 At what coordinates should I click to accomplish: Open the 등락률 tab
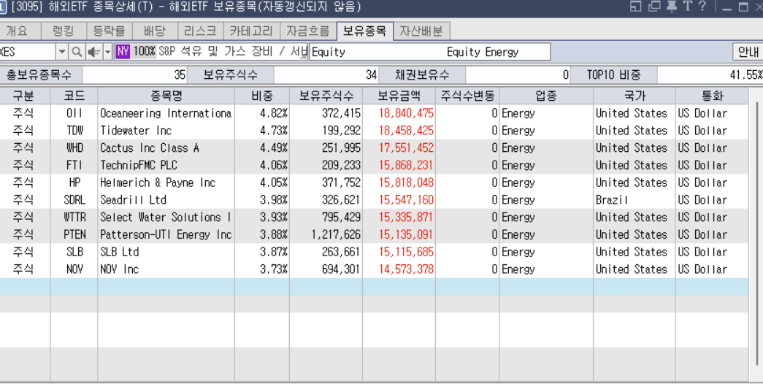tap(109, 31)
